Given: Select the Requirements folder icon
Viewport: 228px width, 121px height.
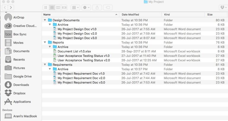Looking at the screenshot, I should coord(50,64).
